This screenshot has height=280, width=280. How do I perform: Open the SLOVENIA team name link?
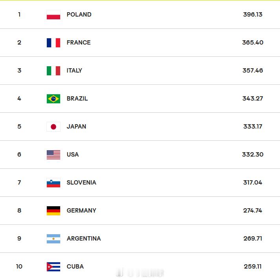[x=81, y=183]
